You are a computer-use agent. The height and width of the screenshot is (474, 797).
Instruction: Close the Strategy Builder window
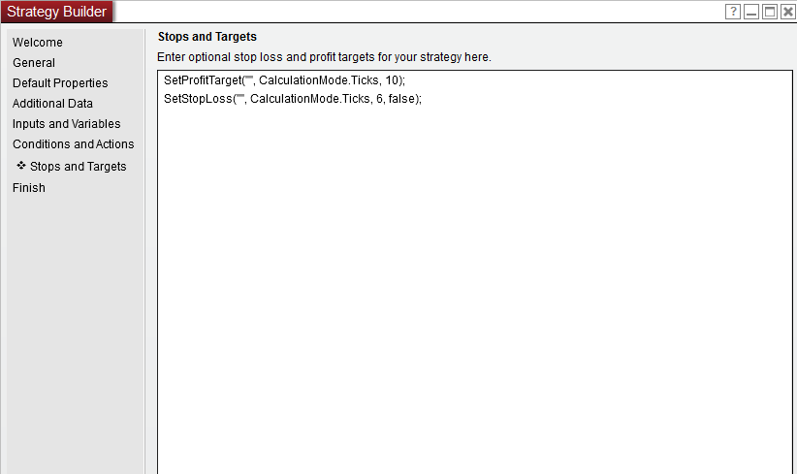[787, 12]
